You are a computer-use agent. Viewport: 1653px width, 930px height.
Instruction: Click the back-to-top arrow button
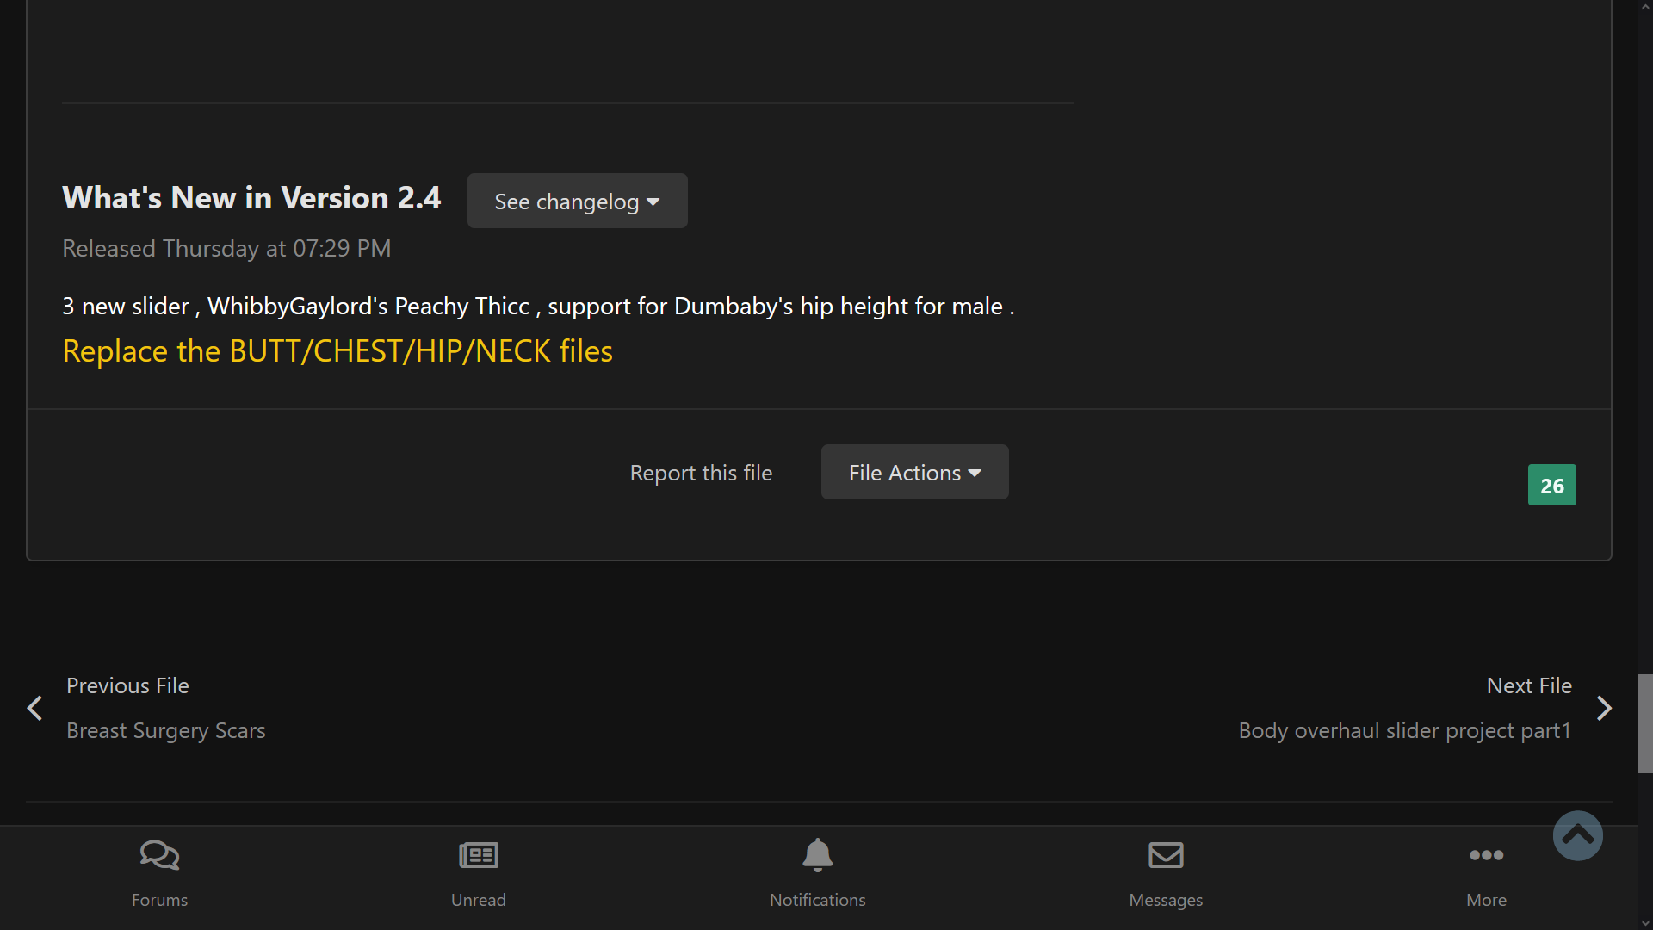tap(1578, 835)
